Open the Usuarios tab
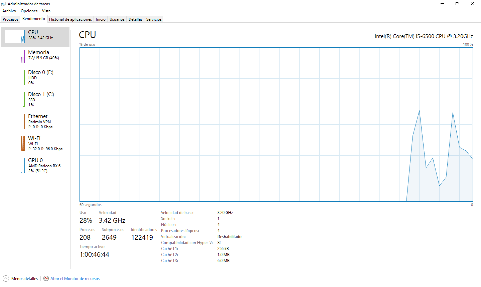Screen dimensions: 481x287 117,19
